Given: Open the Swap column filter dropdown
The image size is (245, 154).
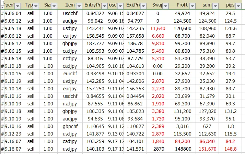Looking at the screenshot, I should (165, 6).
